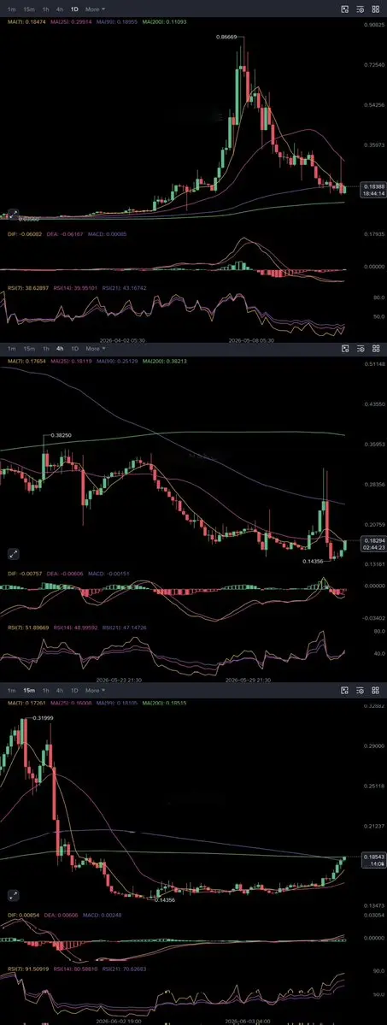This screenshot has width=387, height=1025.
Task: Click the 0.38250 high price marker on the 4h chart
Action: point(60,435)
